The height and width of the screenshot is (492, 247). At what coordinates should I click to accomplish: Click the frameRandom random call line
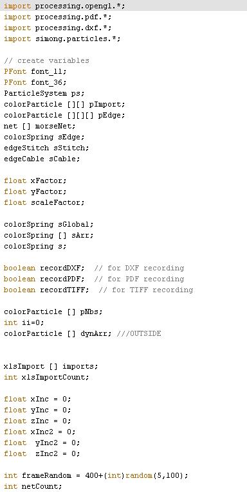96,476
